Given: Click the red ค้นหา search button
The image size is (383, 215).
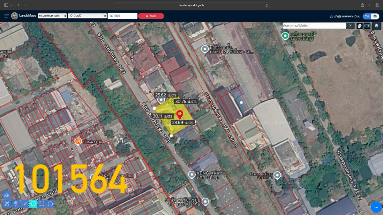Looking at the screenshot, I should click(x=151, y=16).
